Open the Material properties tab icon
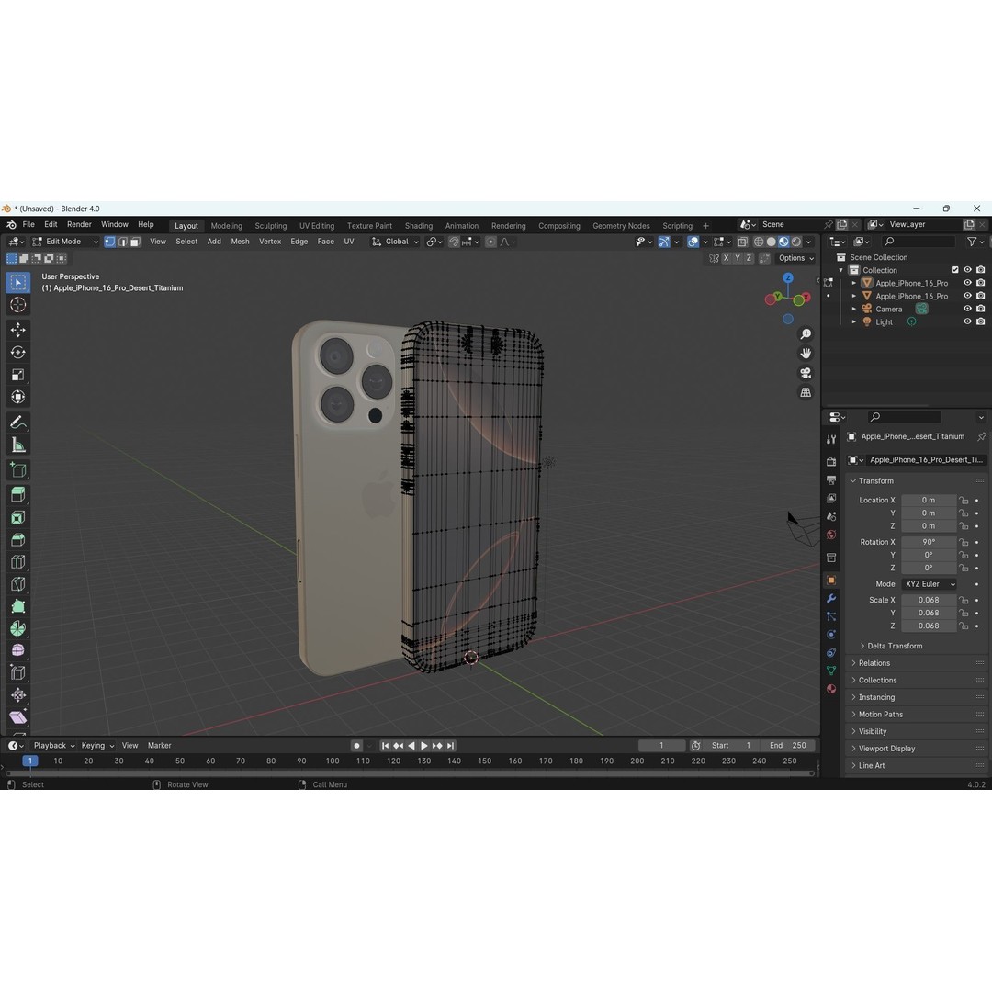This screenshot has height=992, width=992. (831, 689)
